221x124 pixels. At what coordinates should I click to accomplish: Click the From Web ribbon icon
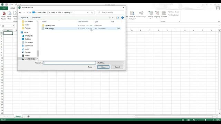(x=9, y=15)
